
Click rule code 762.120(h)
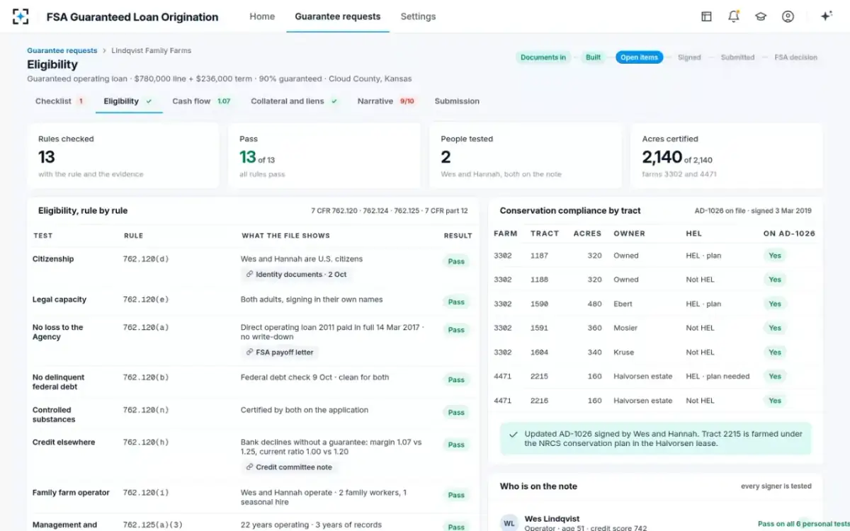coord(146,442)
